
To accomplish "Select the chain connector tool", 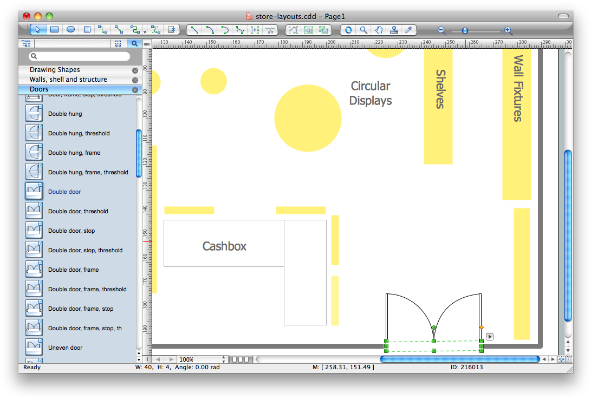I will [134, 30].
